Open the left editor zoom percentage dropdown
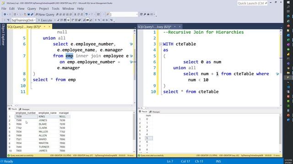Viewport: 293px width, 164px height. [15, 106]
